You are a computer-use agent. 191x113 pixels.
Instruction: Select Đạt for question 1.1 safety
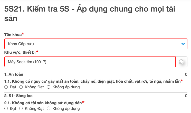(6, 87)
